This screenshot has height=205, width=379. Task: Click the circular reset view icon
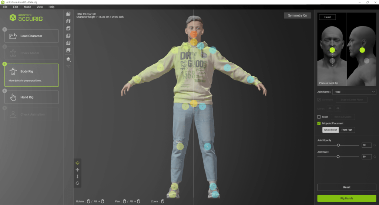click(77, 183)
